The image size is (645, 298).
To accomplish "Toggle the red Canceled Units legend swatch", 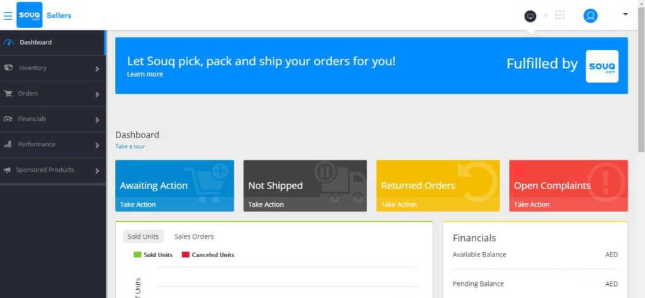I will pyautogui.click(x=186, y=255).
